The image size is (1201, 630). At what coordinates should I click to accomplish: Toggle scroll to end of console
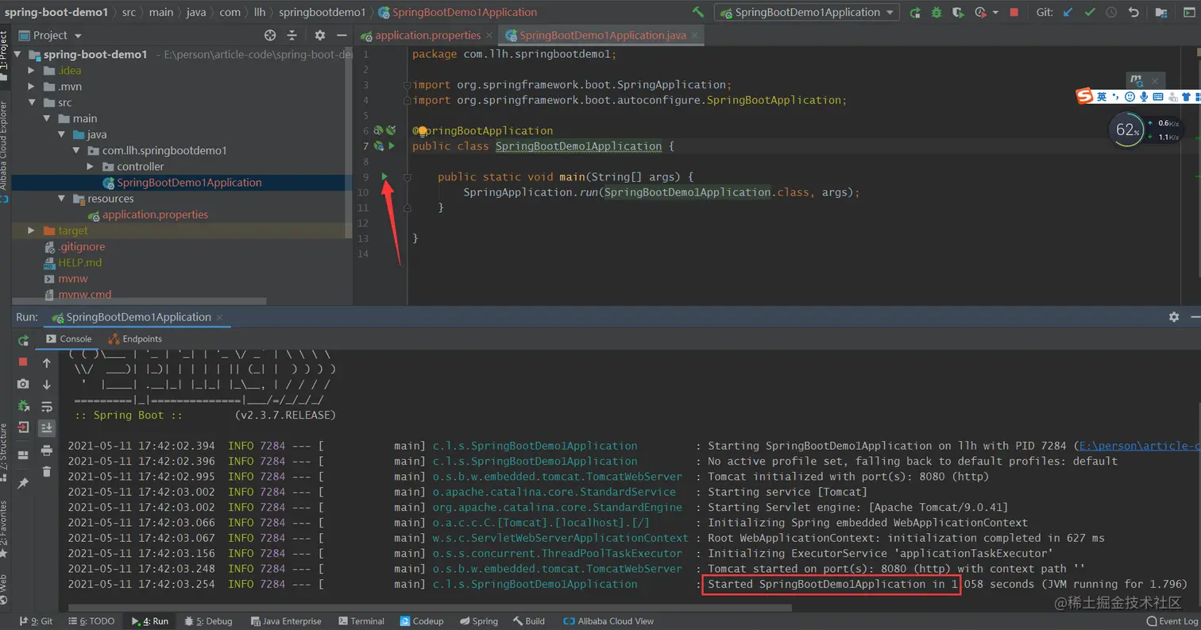tap(47, 427)
